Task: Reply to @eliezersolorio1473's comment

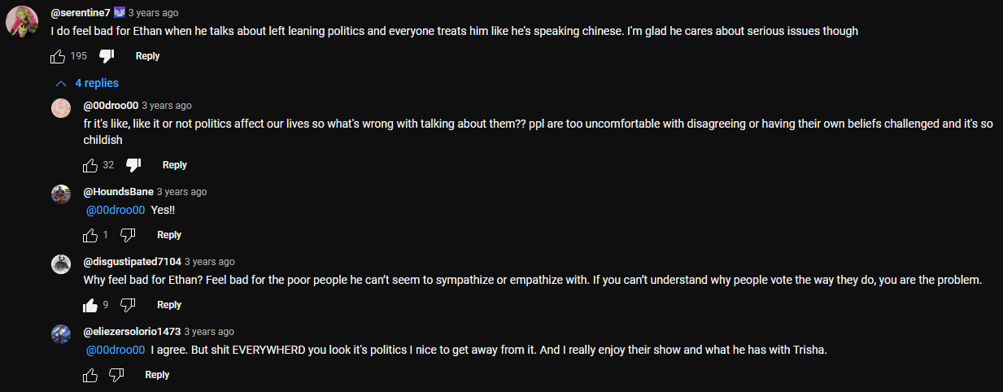Action: coord(157,375)
